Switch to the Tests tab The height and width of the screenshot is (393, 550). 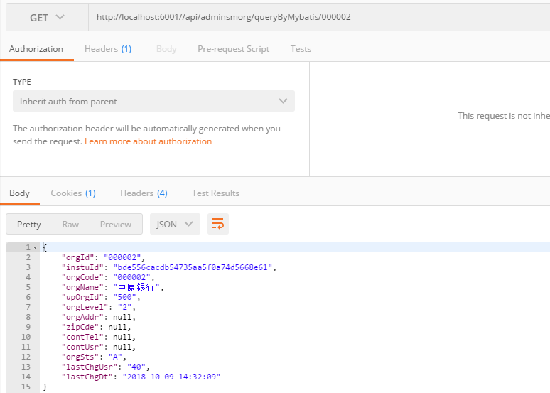pos(301,49)
